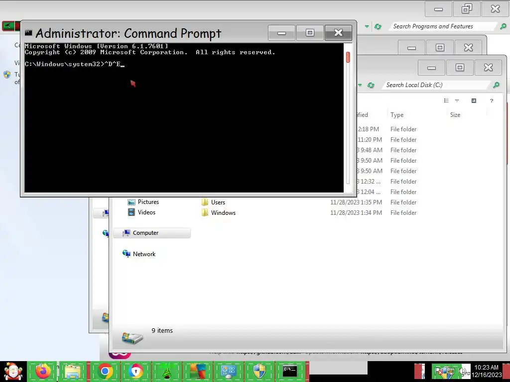The height and width of the screenshot is (382, 510).
Task: Open the security shield taskbar icon
Action: pyautogui.click(x=259, y=371)
